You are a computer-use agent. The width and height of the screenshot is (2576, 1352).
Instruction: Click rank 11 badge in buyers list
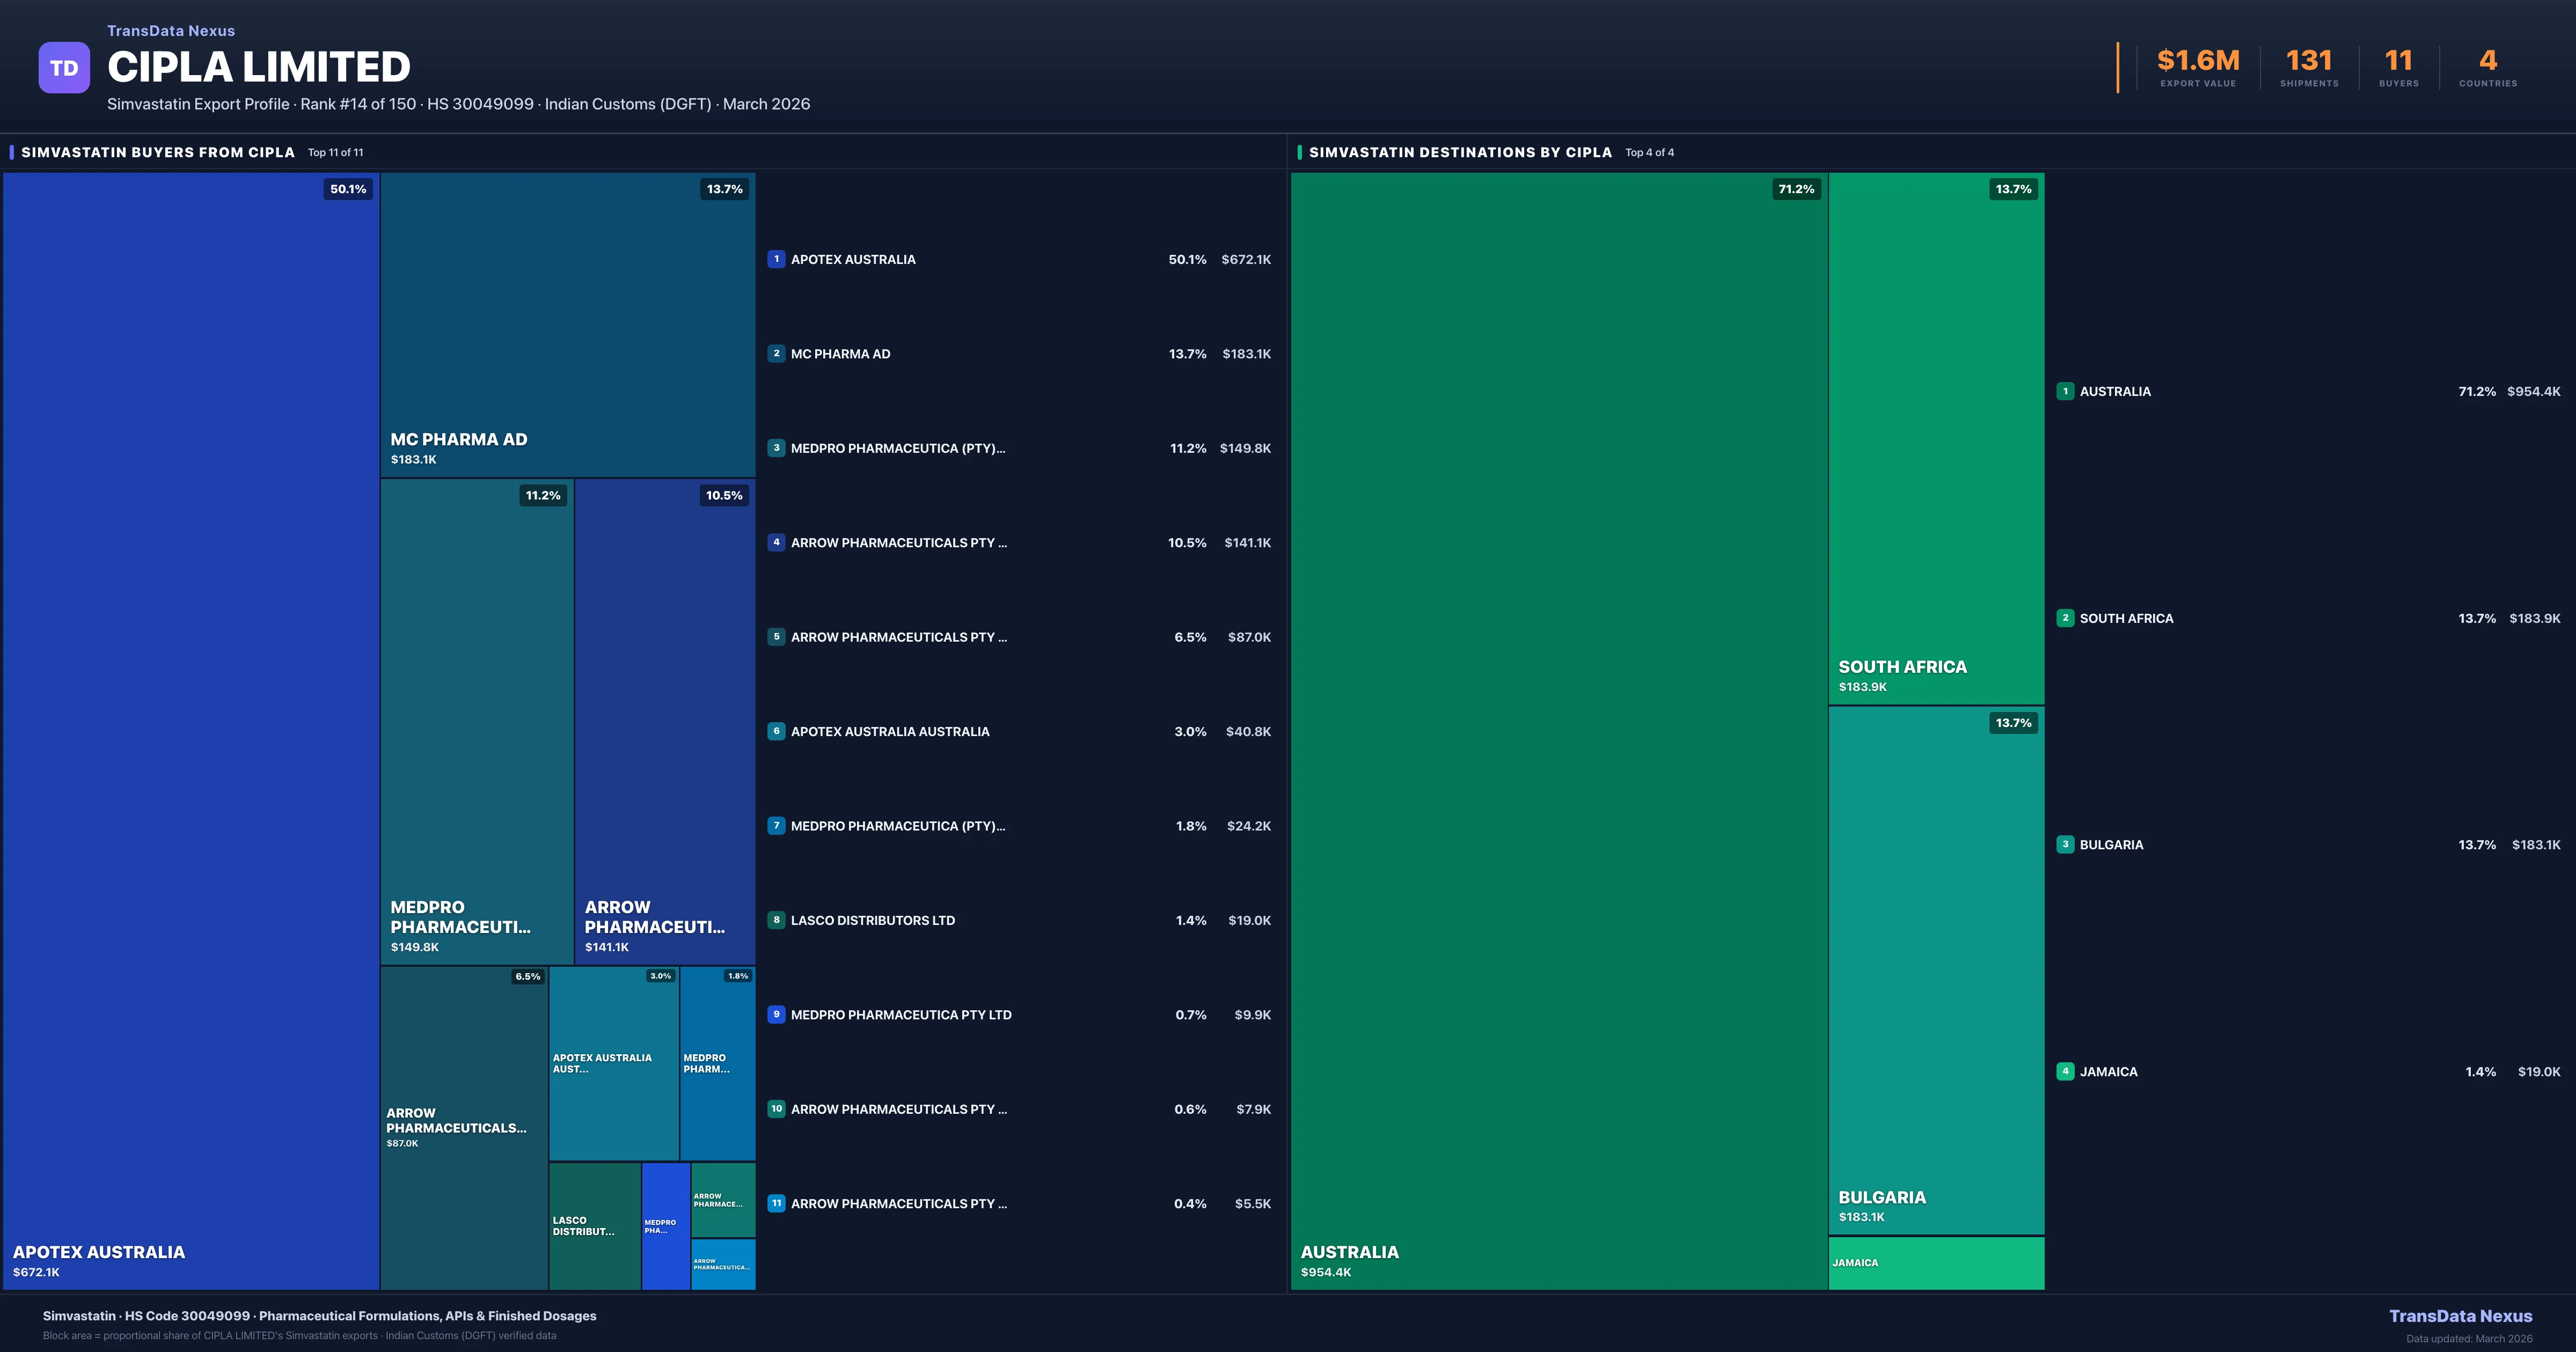coord(776,1203)
